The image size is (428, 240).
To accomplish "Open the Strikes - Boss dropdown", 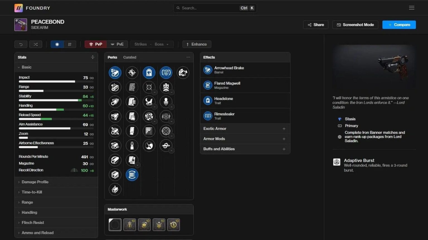I will (152, 44).
